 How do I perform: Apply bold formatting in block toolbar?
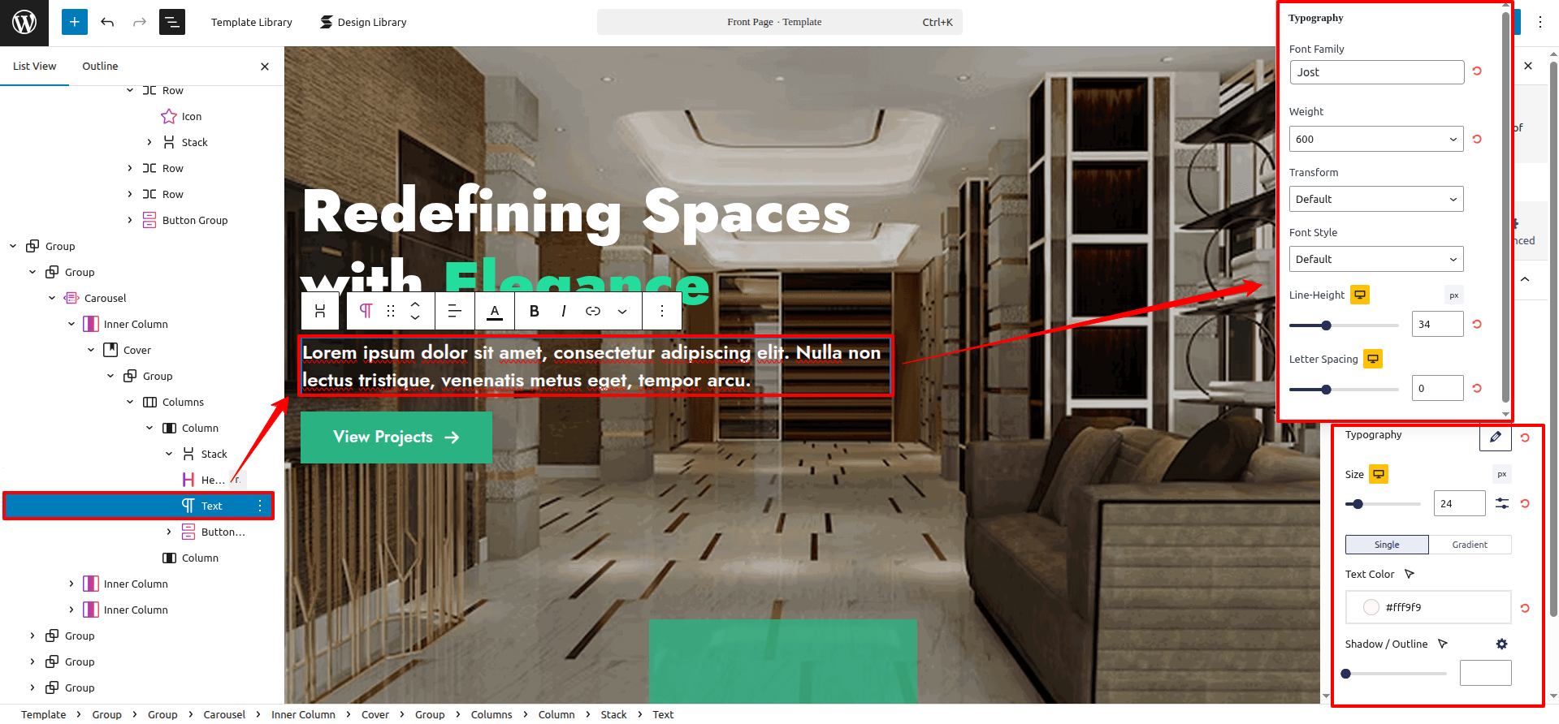[534, 311]
